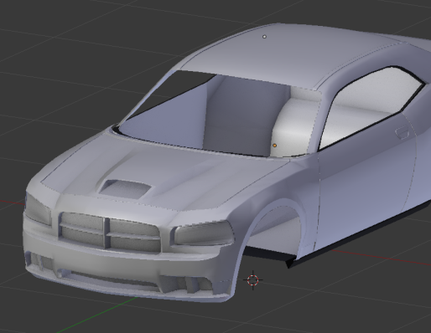Click the red-white 3D cursor crosshair

point(253,280)
